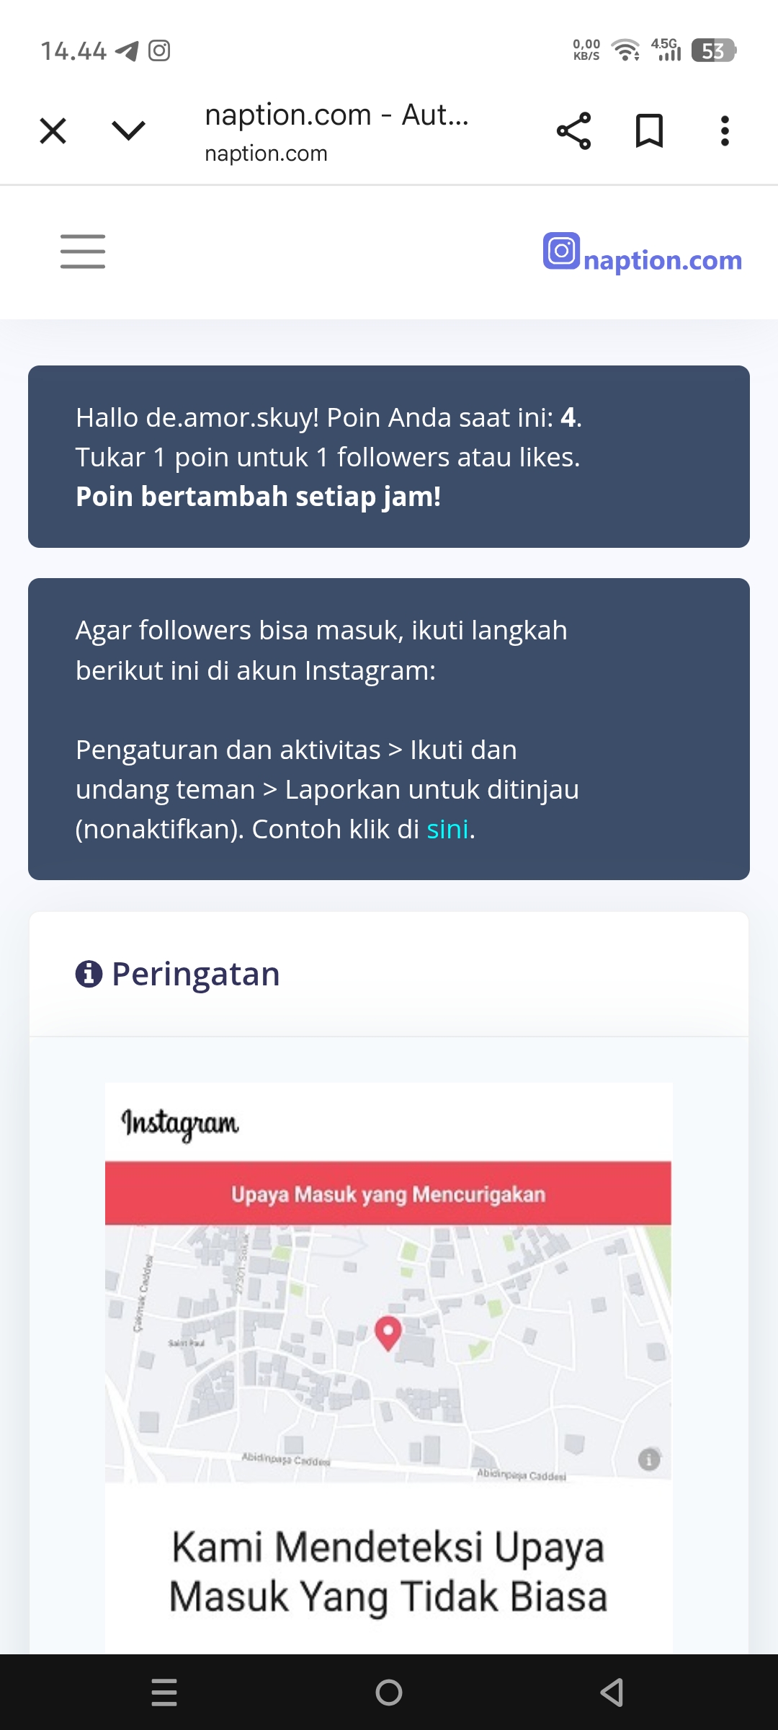Open the 'sini' example link
778x1730 pixels.
pyautogui.click(x=447, y=830)
